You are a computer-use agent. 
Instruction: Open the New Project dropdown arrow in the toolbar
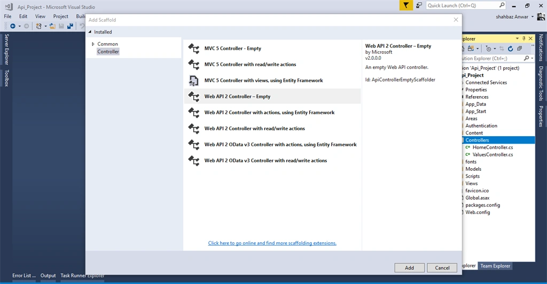[45, 26]
